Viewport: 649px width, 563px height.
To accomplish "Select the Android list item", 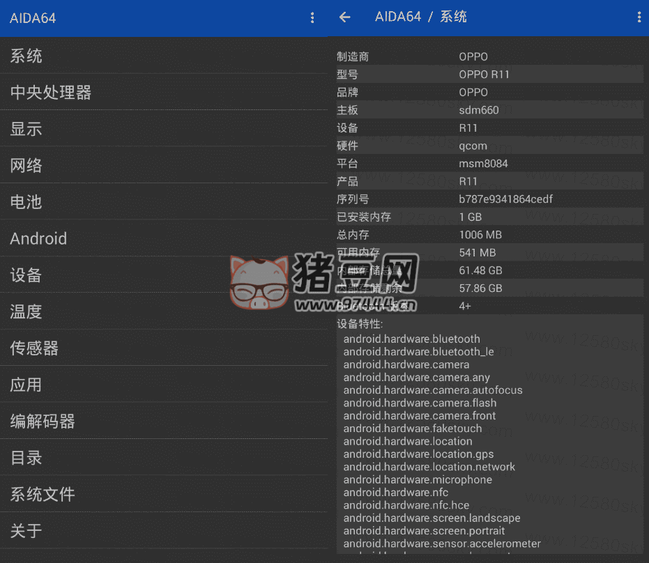I will click(163, 238).
